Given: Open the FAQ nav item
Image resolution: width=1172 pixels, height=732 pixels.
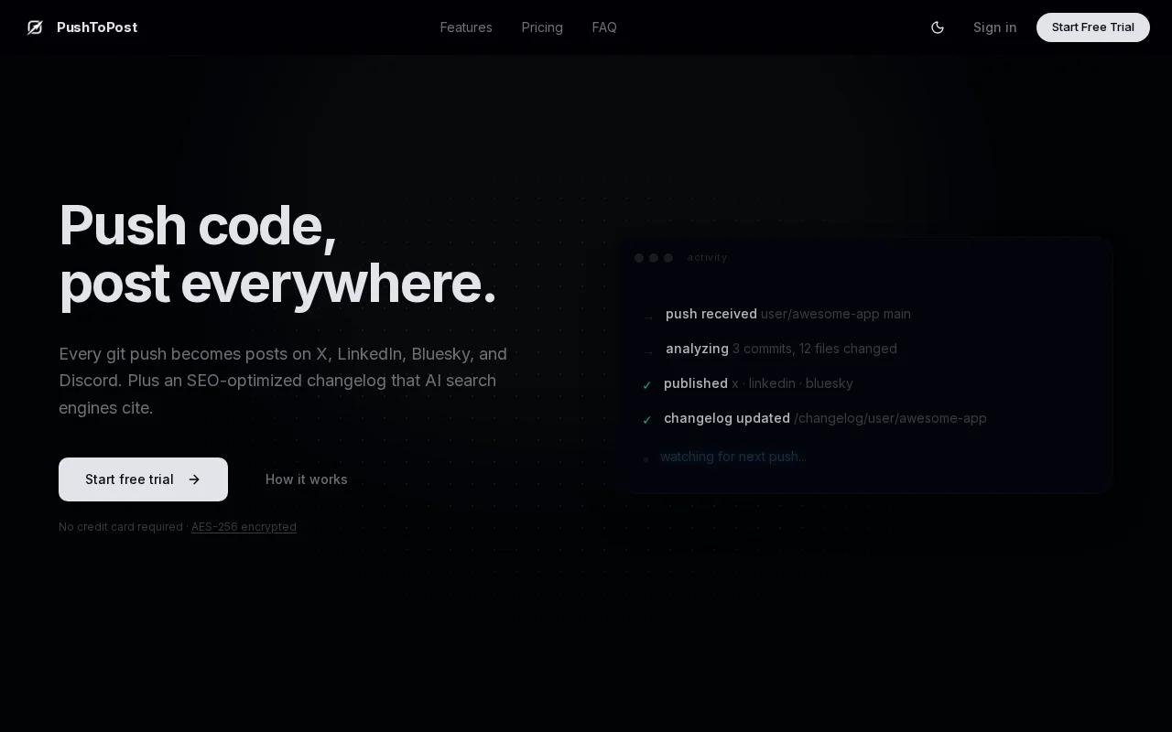Looking at the screenshot, I should pyautogui.click(x=604, y=27).
